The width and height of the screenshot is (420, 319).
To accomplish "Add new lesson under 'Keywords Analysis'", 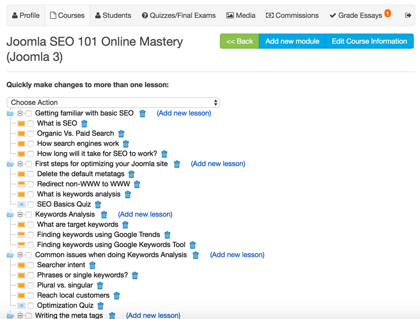I will [145, 215].
